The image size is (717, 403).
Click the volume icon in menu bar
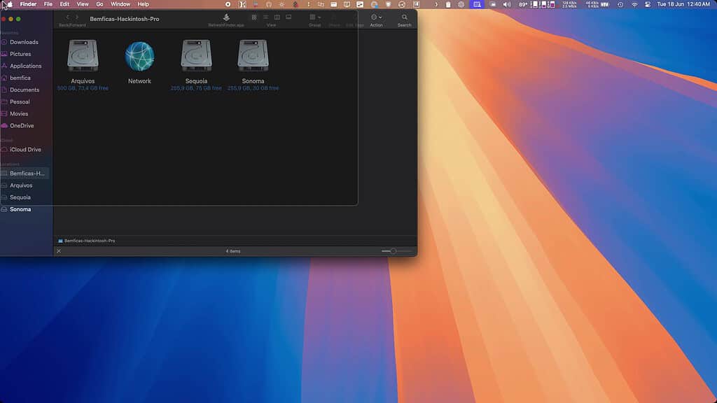(x=507, y=4)
